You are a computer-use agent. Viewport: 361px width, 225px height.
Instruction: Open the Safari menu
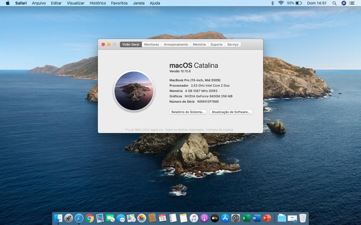point(21,3)
